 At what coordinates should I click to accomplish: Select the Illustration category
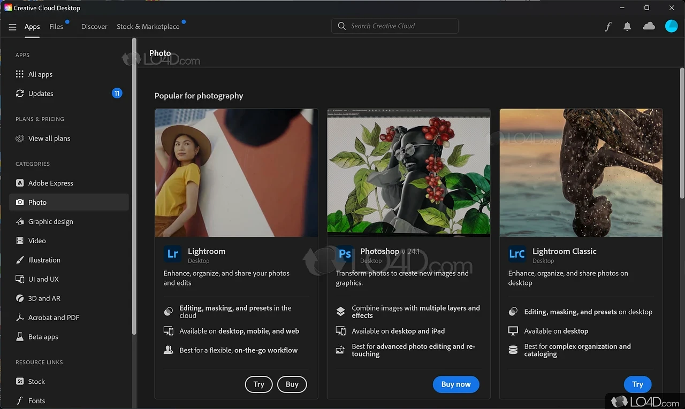69,260
